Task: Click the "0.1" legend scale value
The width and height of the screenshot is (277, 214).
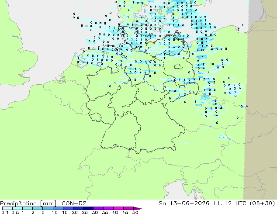Action: [x=5, y=212]
